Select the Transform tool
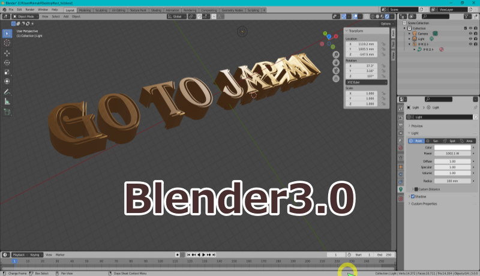This screenshot has width=480, height=276. [x=7, y=82]
